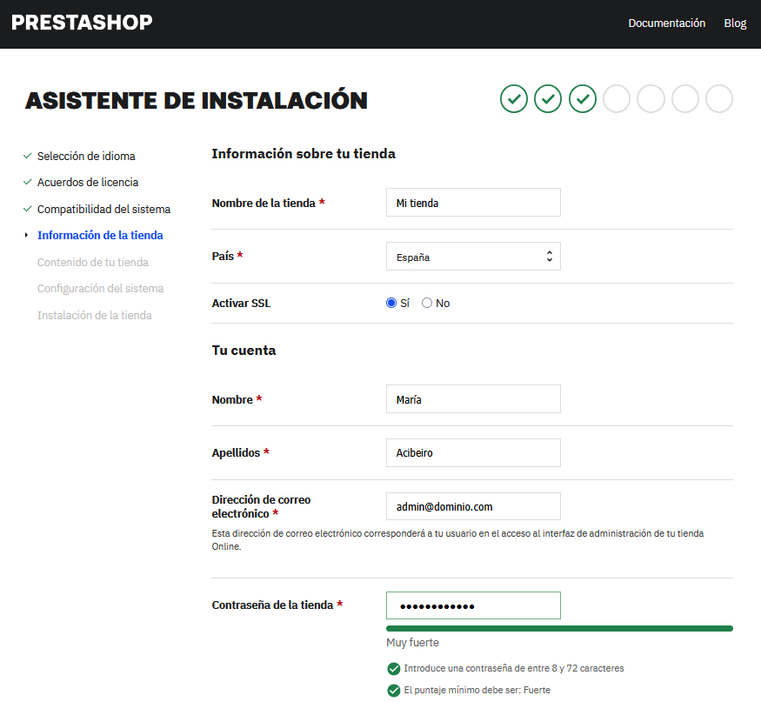
Task: Go to Acuerdos de licencia step
Action: point(88,182)
